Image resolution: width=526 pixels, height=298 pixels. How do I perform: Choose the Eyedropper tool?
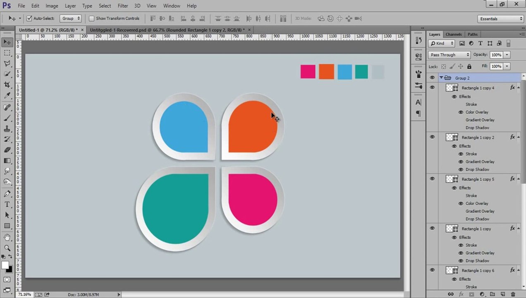tap(7, 96)
